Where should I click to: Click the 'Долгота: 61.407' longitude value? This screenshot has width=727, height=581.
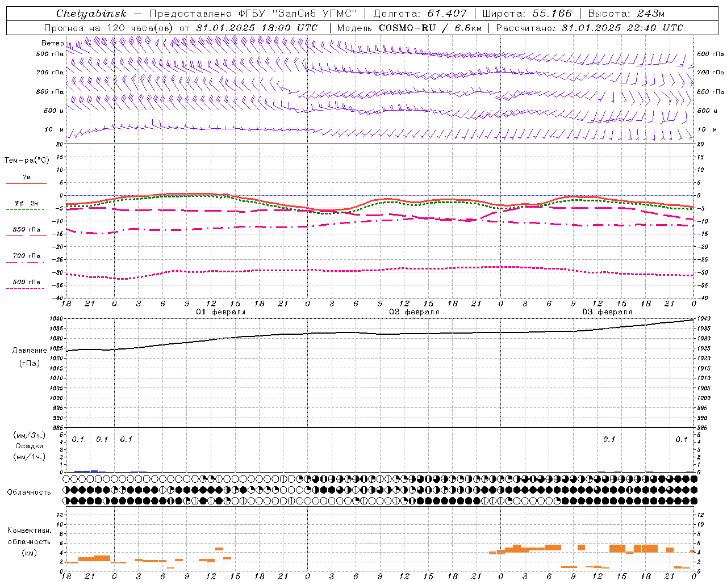point(420,13)
